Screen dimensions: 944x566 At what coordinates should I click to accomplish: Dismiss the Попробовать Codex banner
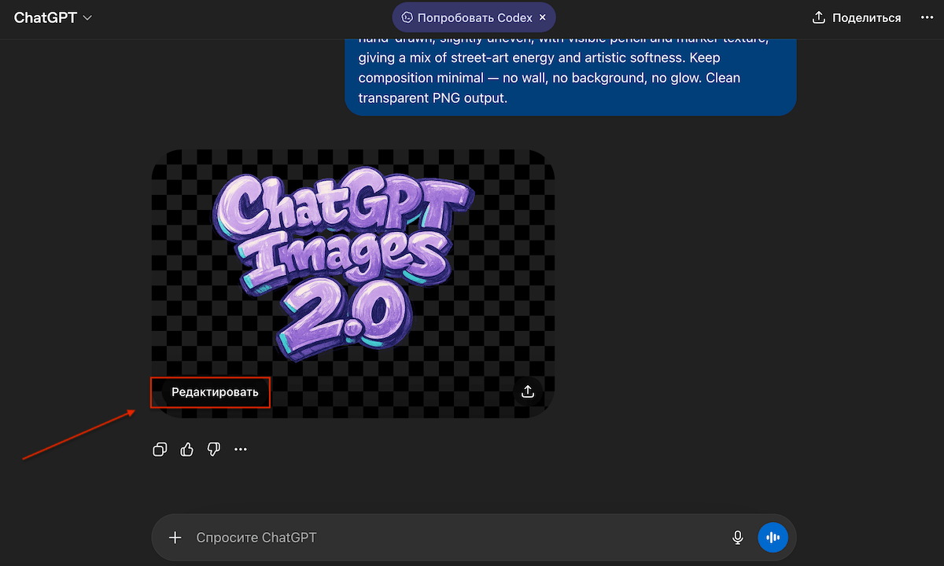click(x=542, y=17)
